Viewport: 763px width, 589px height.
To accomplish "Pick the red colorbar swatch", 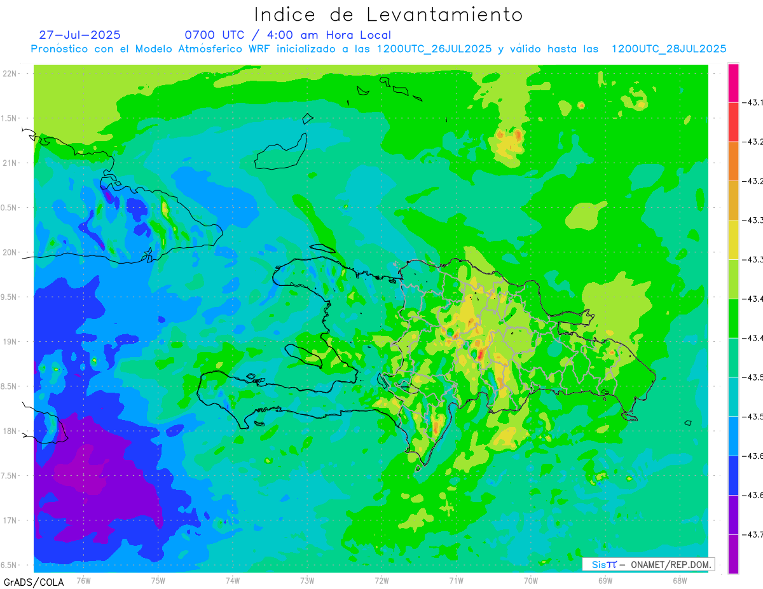I will point(733,122).
